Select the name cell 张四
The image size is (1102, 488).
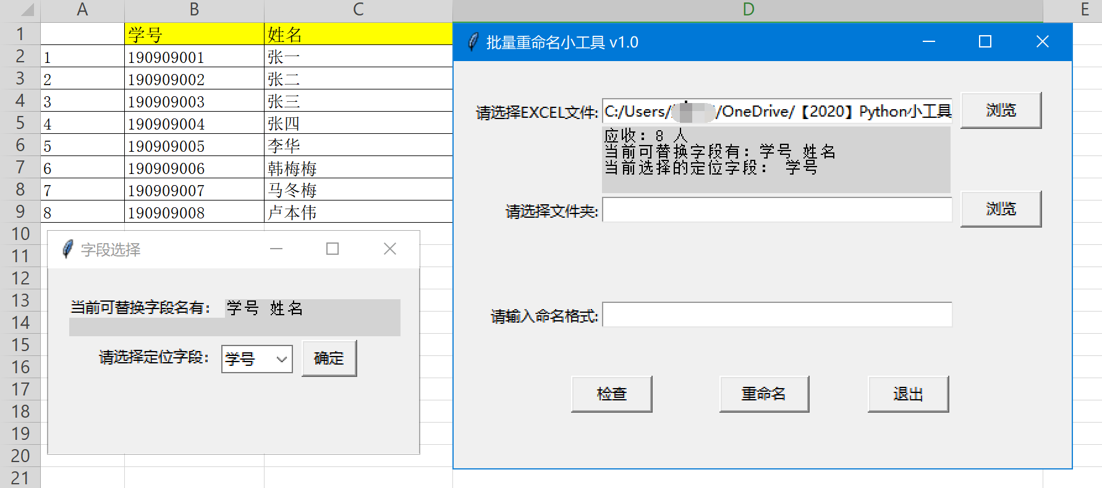(x=358, y=123)
